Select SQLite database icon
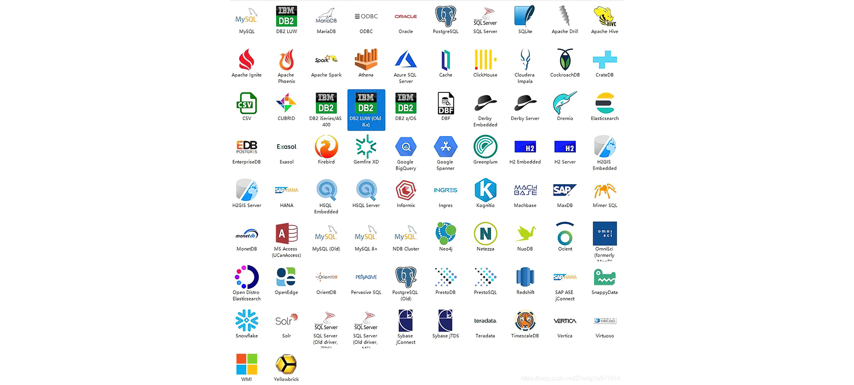The height and width of the screenshot is (385, 854). coord(525,16)
